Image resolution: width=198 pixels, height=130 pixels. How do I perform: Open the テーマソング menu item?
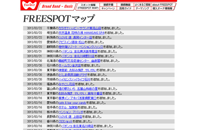(x=142, y=8)
